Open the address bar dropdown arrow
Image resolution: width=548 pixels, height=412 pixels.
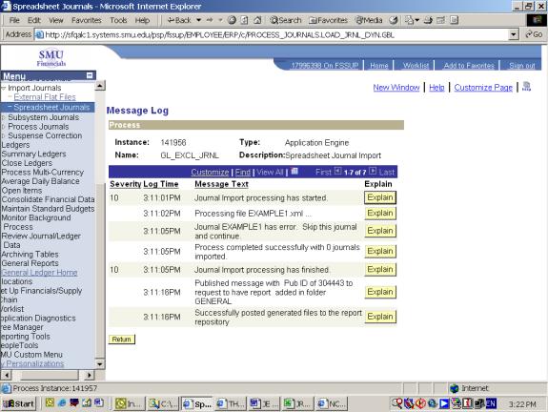point(513,34)
